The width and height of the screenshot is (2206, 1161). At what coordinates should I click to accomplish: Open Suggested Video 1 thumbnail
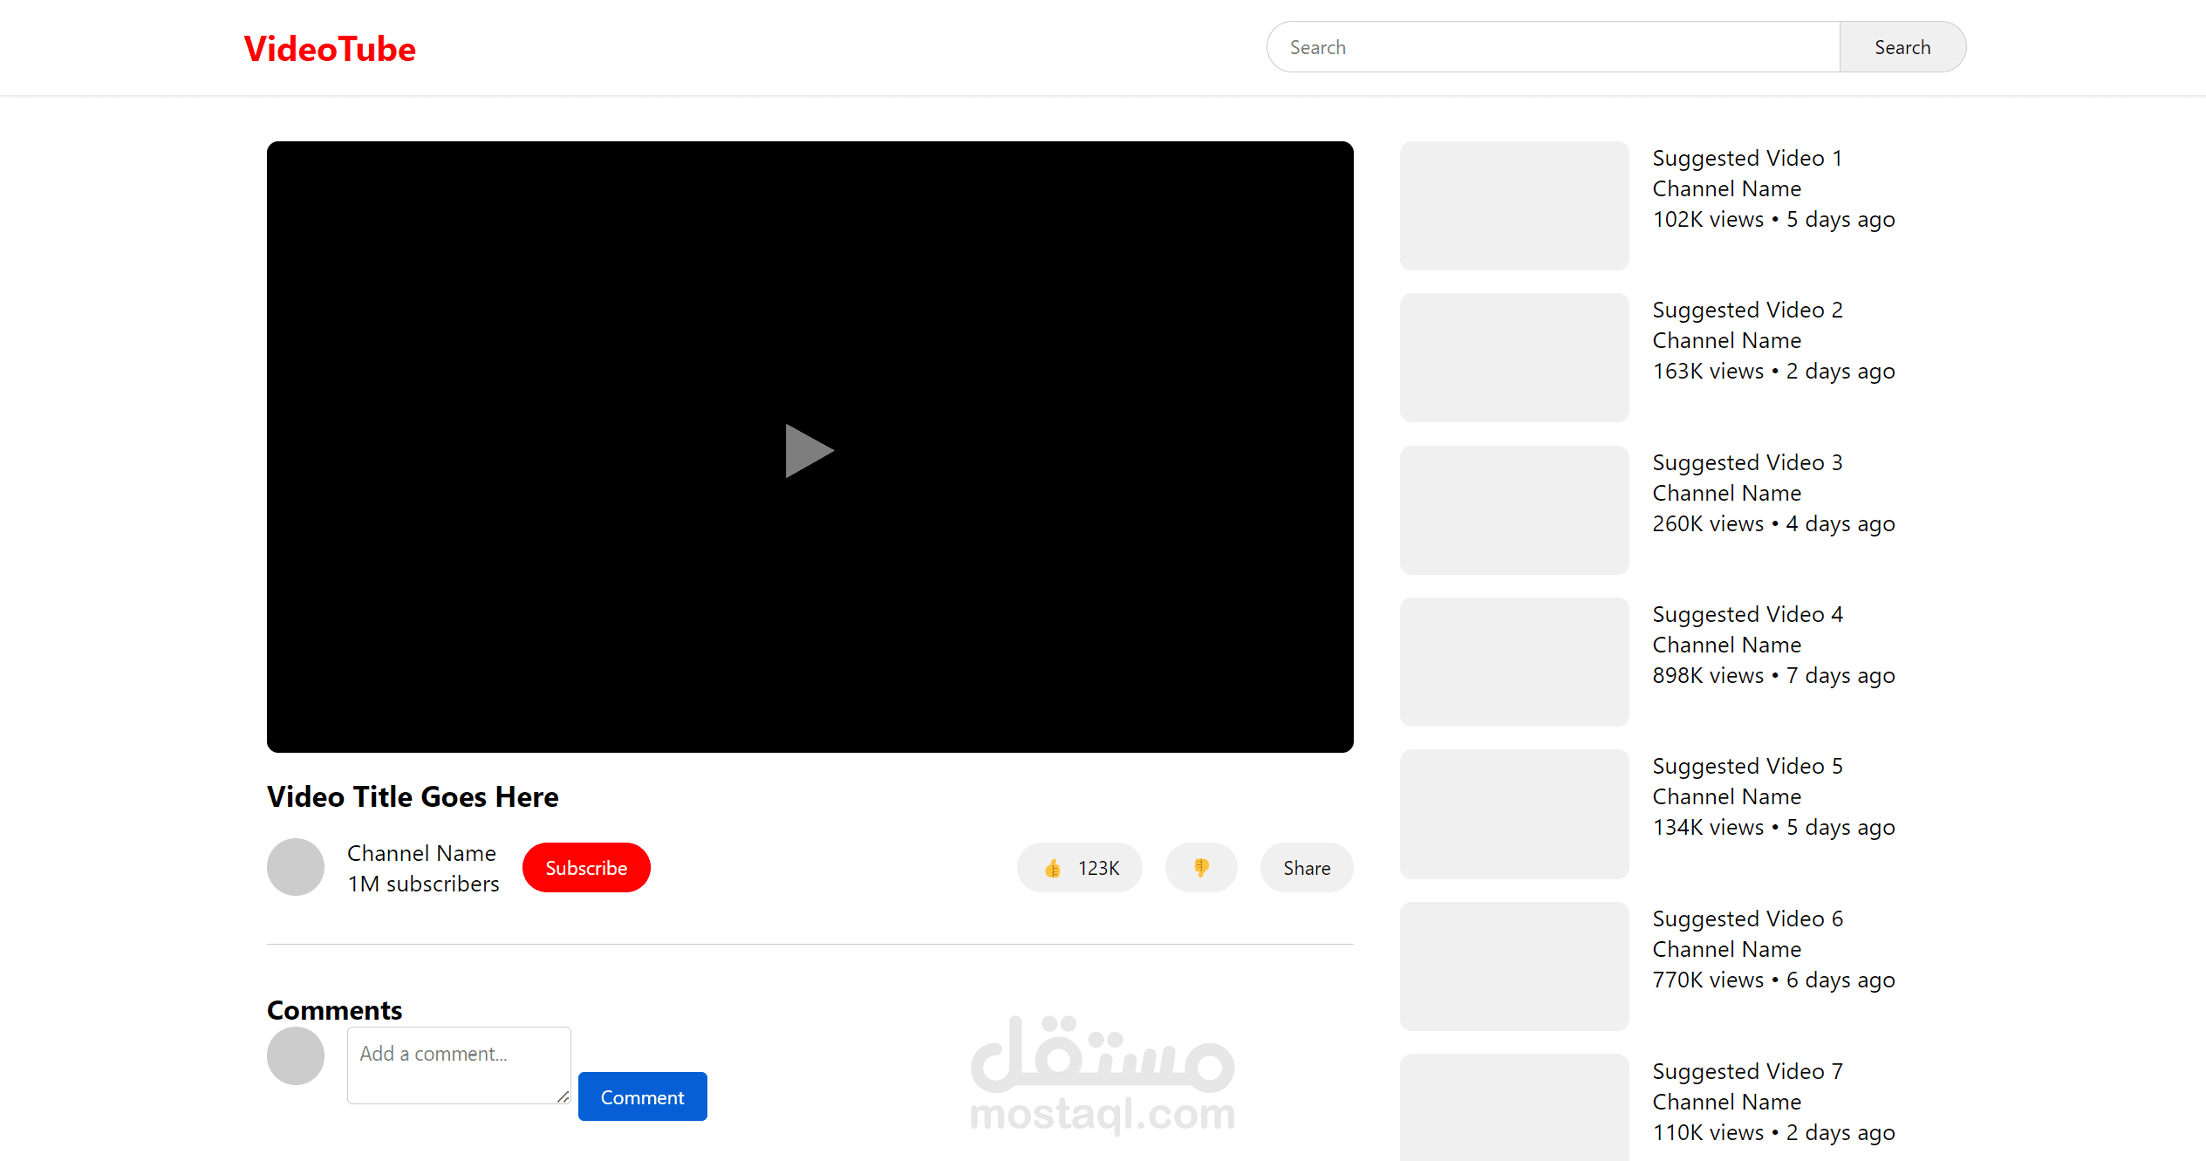tap(1514, 206)
